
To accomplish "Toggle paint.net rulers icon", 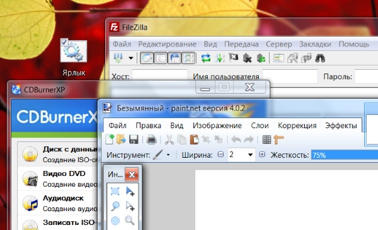I will tap(278, 140).
